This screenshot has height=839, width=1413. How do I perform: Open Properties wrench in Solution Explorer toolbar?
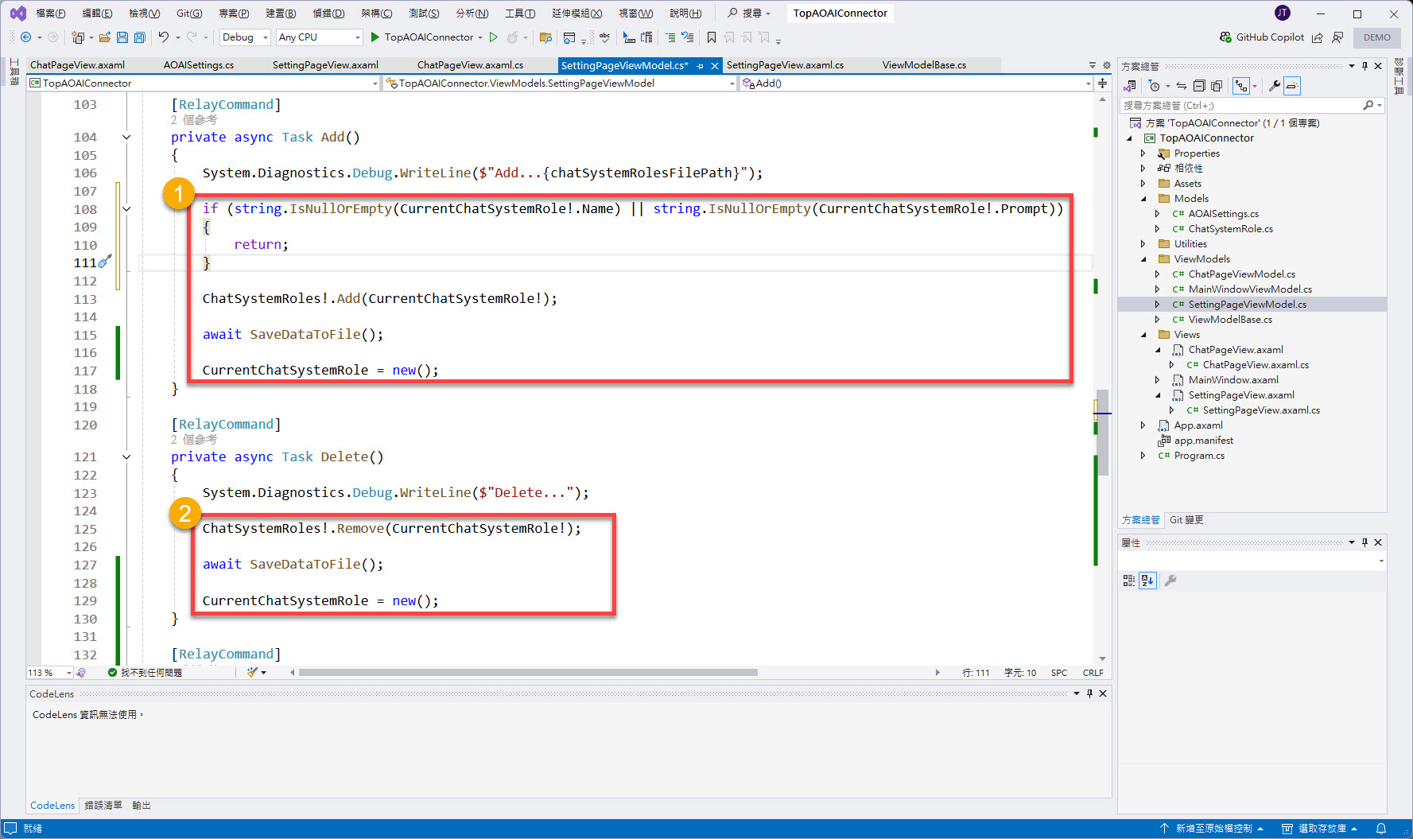click(1274, 86)
